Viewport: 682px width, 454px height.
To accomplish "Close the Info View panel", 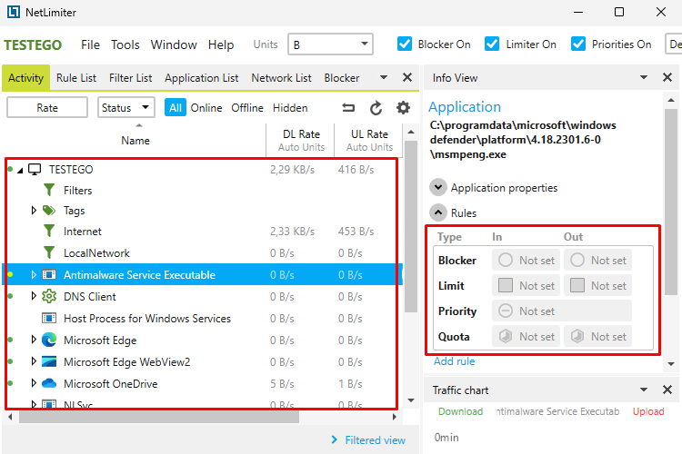I will pos(667,77).
